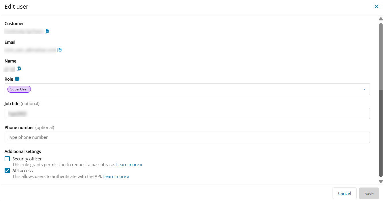
Task: Click the scrollbar down arrow
Action: coord(381,181)
